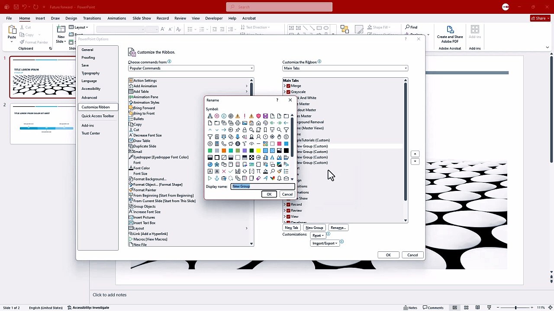
Task: Pick the red shield symbol
Action: tap(258, 116)
